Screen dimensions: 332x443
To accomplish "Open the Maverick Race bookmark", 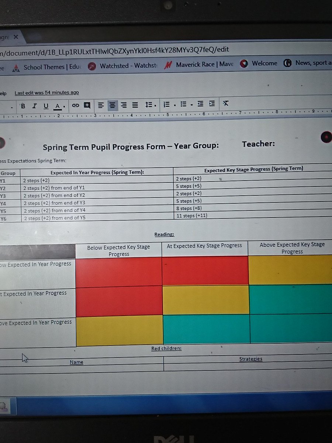I will [x=200, y=65].
